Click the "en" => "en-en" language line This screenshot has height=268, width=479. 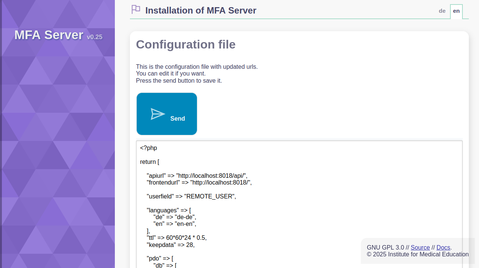pyautogui.click(x=175, y=224)
